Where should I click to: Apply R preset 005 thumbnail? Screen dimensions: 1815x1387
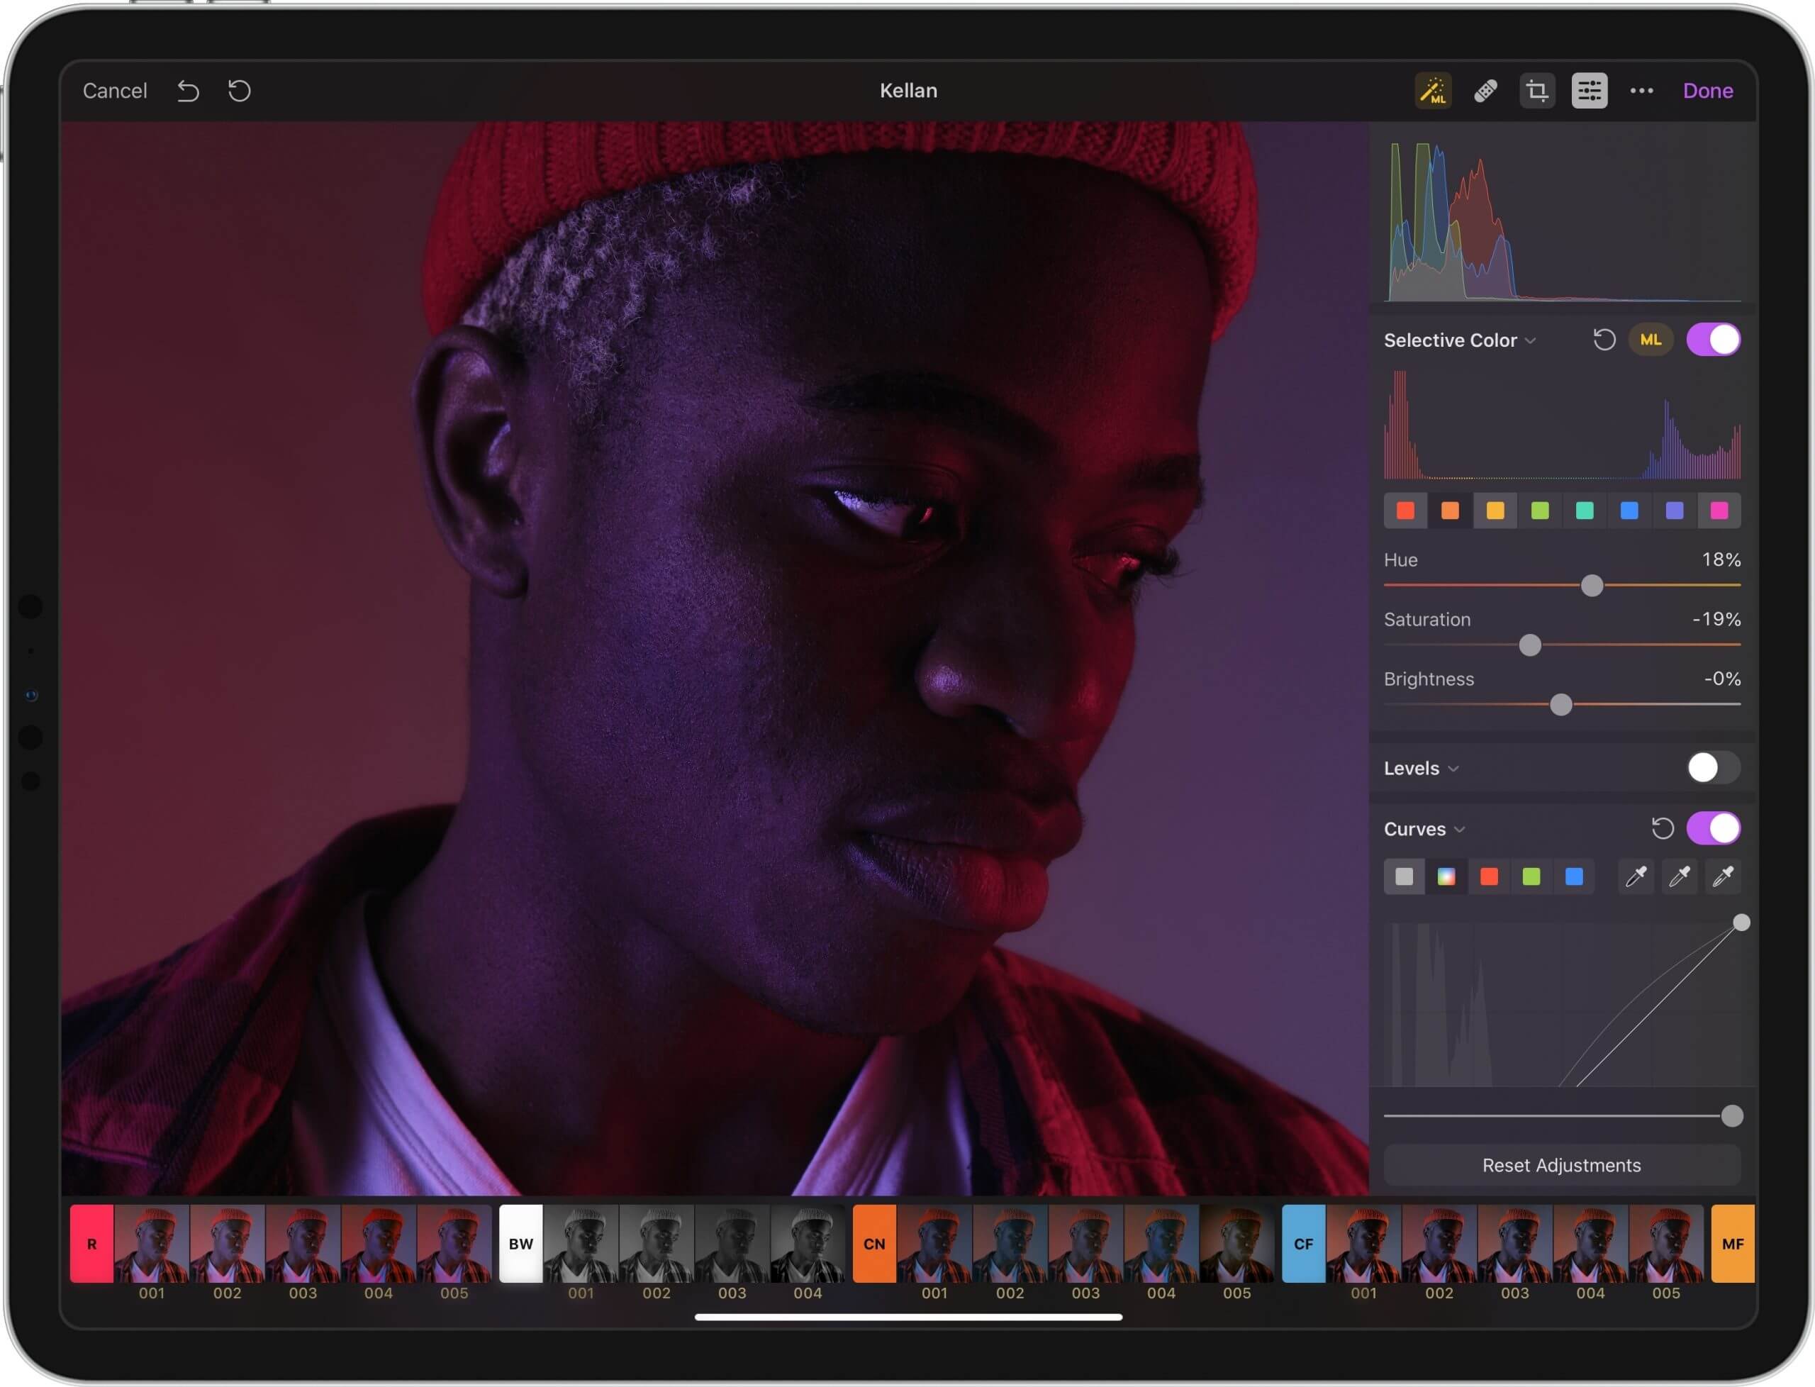point(454,1243)
